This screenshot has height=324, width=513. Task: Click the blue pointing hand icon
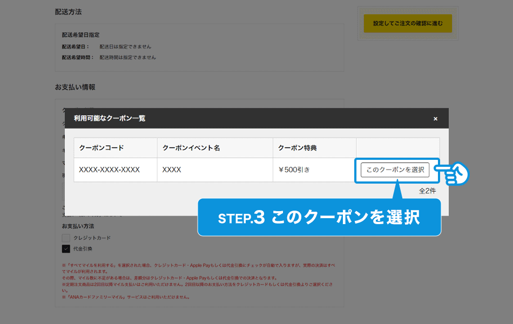(453, 174)
